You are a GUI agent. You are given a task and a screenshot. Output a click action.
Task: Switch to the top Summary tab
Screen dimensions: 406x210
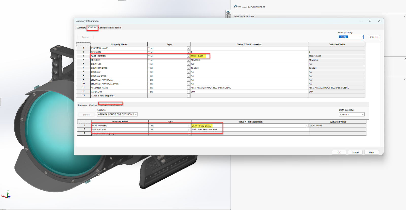tap(81, 28)
